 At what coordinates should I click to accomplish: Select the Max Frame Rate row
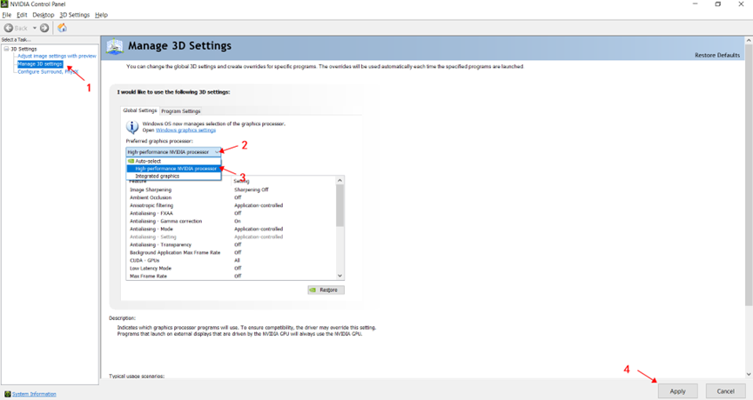pyautogui.click(x=231, y=276)
